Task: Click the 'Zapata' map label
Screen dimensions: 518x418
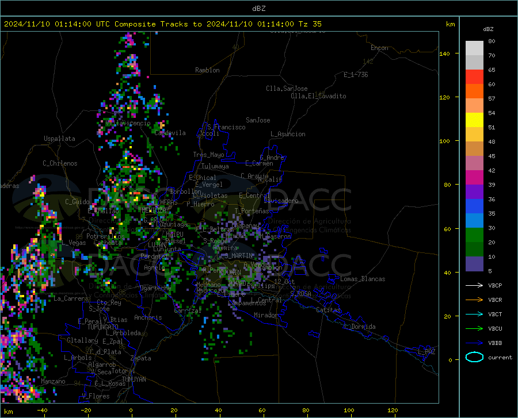Action: pyautogui.click(x=141, y=358)
